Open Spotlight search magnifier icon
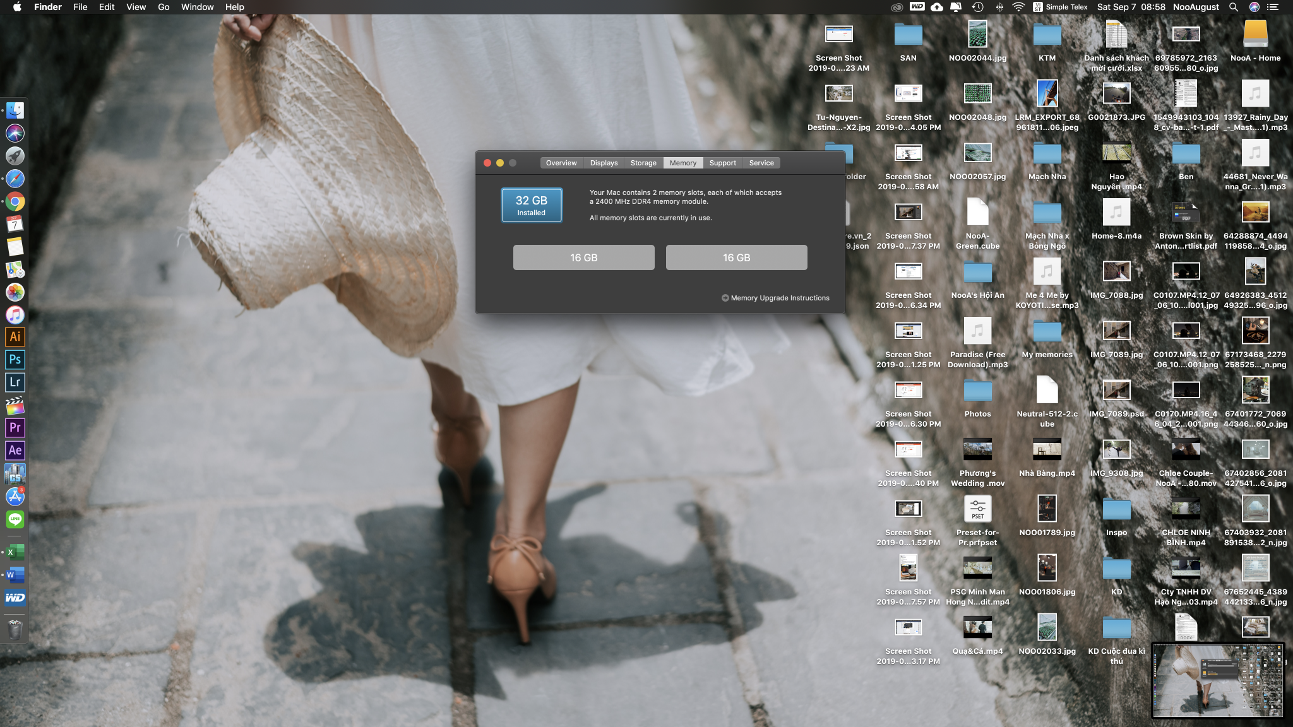The height and width of the screenshot is (727, 1293). pyautogui.click(x=1233, y=7)
